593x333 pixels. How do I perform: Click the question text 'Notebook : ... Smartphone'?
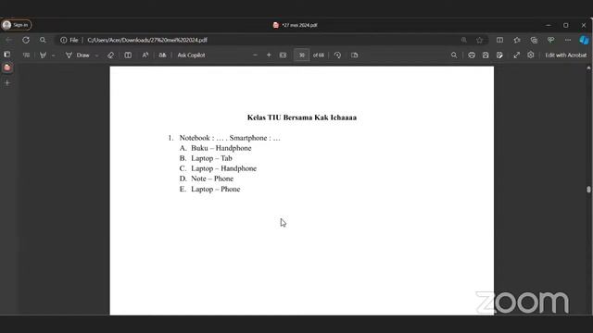[x=230, y=138]
